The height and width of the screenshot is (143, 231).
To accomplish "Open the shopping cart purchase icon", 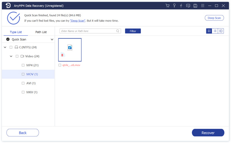I will pyautogui.click(x=167, y=6).
